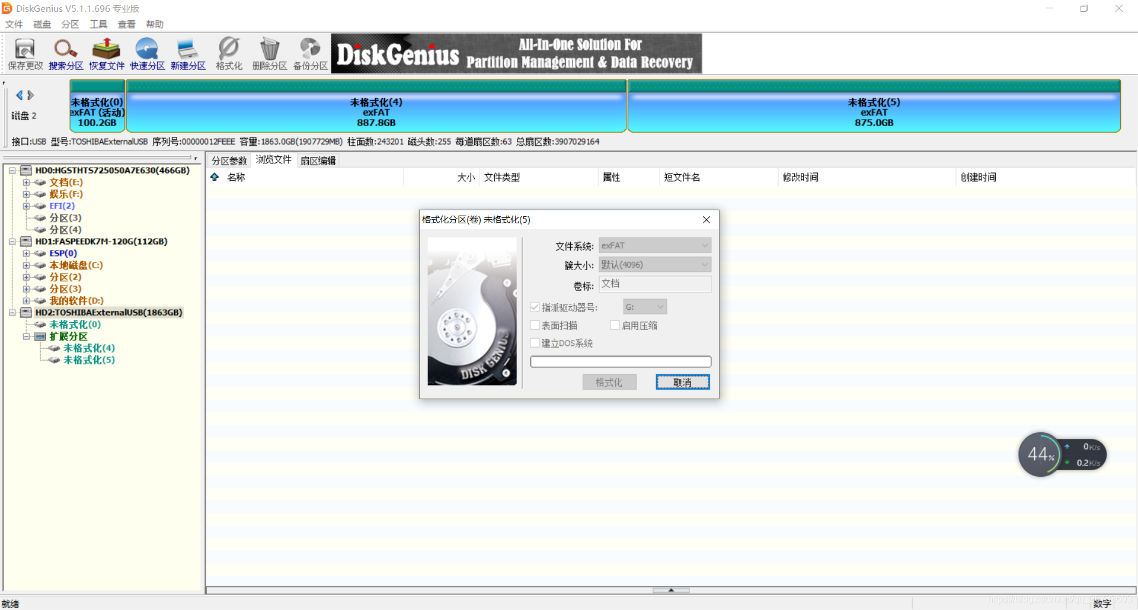1138x610 pixels.
Task: Click the 保存更改 save changes toolbar icon
Action: point(25,54)
